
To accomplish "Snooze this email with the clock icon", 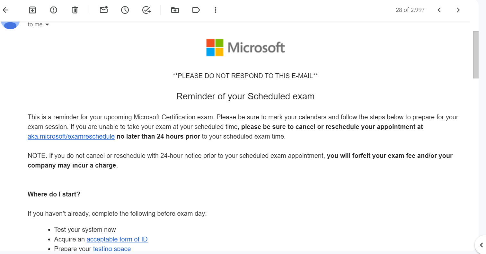I will 125,10.
